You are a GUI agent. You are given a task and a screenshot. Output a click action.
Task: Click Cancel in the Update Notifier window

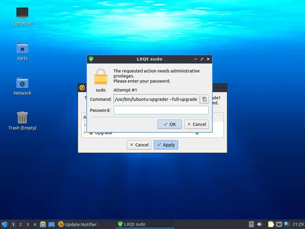139,145
